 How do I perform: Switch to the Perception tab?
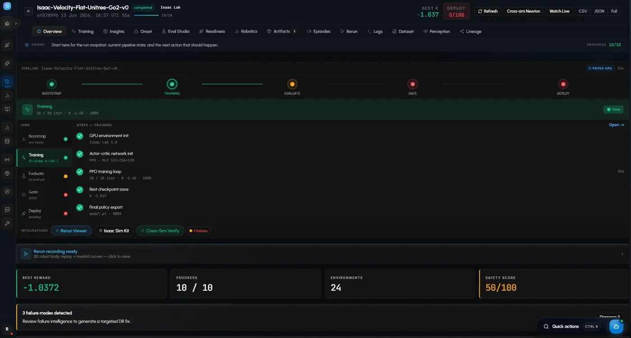pos(437,32)
